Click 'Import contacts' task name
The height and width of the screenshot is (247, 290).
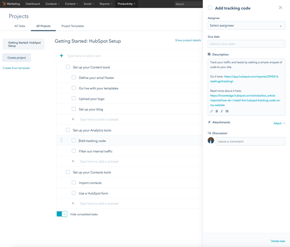point(90,183)
